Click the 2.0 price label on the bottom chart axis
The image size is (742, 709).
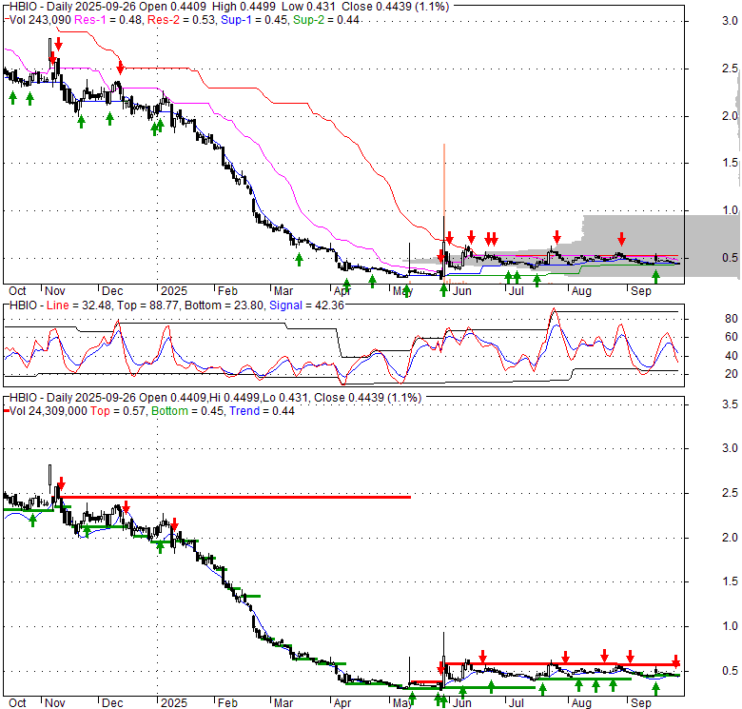(x=730, y=538)
